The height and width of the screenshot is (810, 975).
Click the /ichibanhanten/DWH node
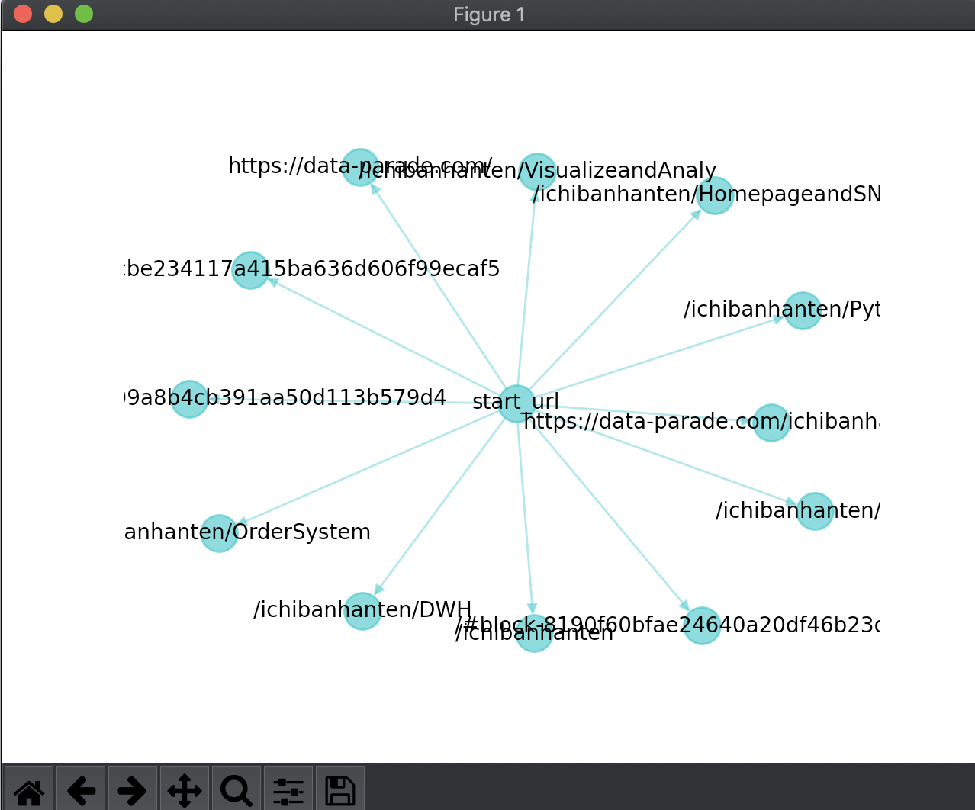point(362,611)
